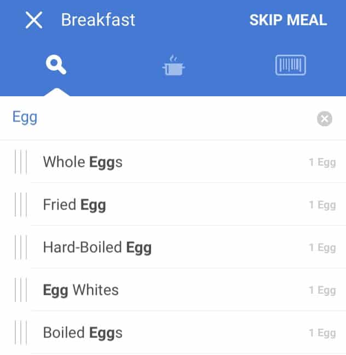Open the barcode scanner tab
Image resolution: width=346 pixels, height=355 pixels.
(290, 66)
